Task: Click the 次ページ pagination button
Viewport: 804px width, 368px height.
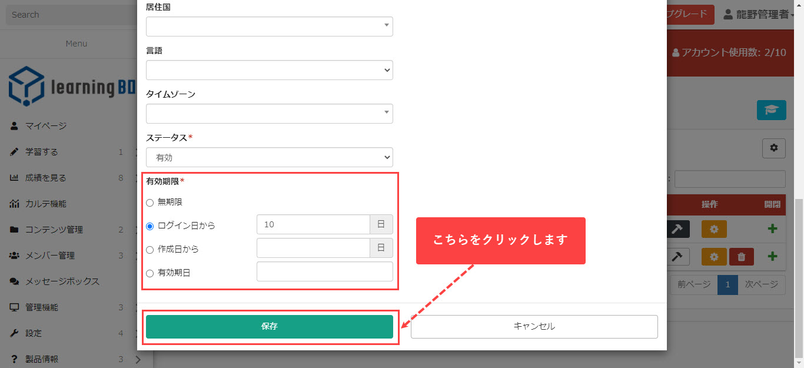Action: click(x=761, y=284)
